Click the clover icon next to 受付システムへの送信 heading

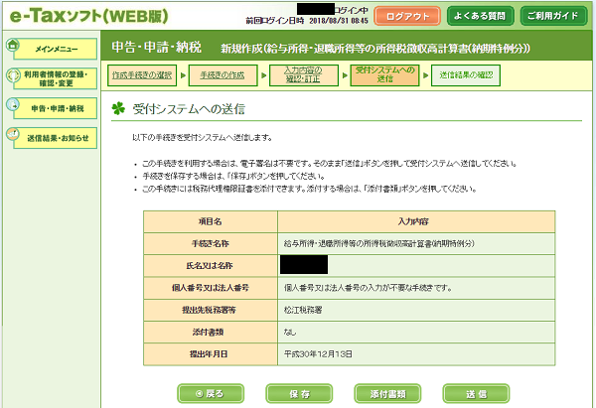tap(118, 108)
